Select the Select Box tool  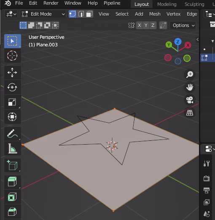tap(13, 41)
